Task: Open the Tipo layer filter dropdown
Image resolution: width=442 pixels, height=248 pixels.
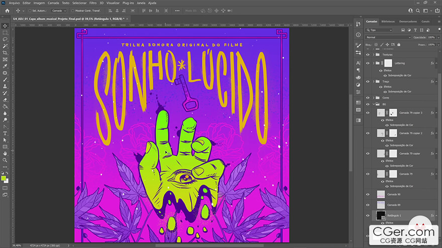Action: (379, 30)
